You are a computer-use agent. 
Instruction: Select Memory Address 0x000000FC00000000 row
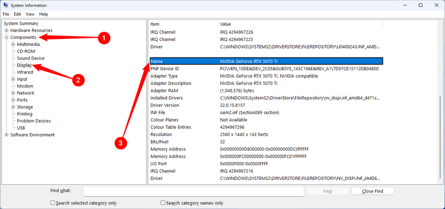266,157
